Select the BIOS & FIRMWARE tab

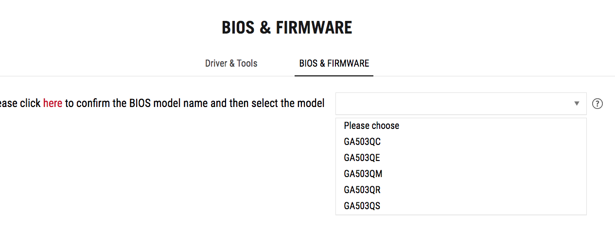[334, 63]
